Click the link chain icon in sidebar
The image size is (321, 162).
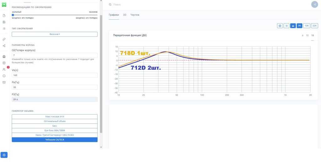pos(4,39)
